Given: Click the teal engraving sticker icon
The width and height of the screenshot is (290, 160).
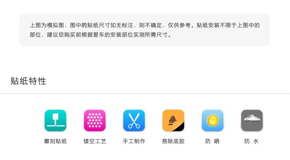Looking at the screenshot, I should (x=55, y=120).
